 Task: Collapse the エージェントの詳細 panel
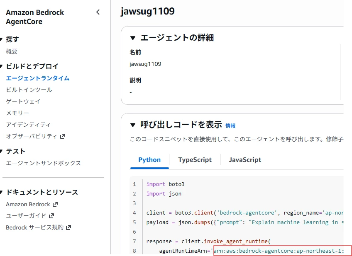133,38
